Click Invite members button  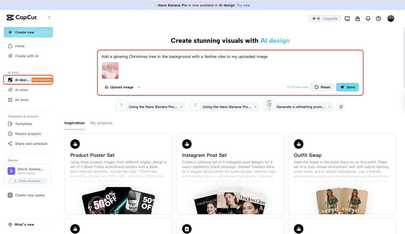click(27, 181)
